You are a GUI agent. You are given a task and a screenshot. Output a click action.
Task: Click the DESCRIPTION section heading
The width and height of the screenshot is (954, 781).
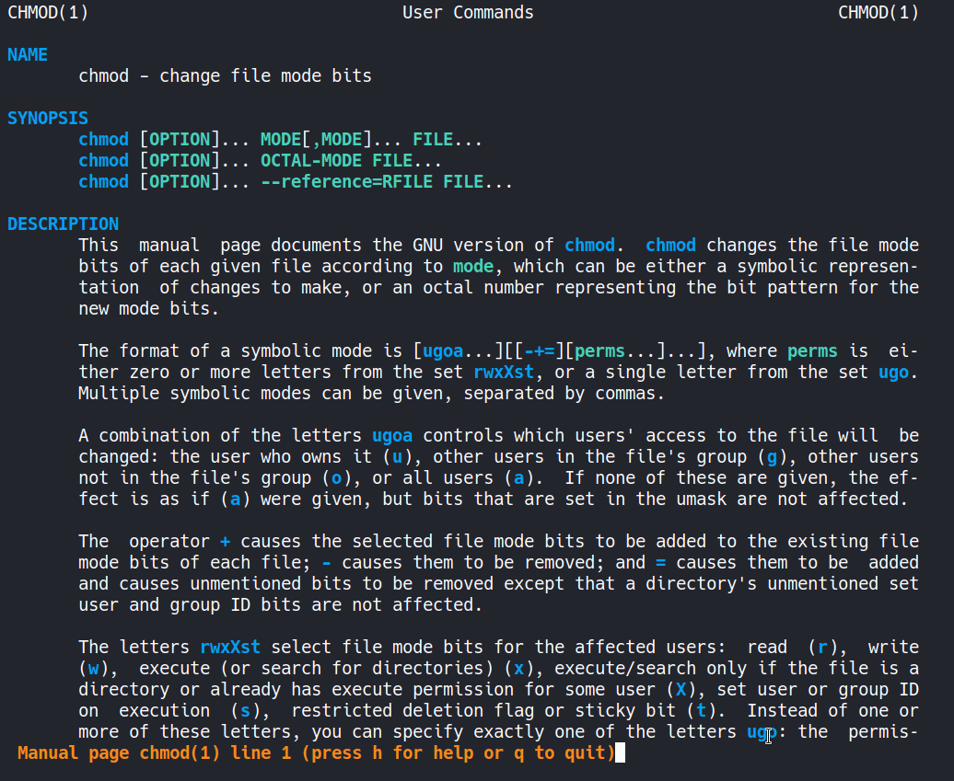click(63, 224)
